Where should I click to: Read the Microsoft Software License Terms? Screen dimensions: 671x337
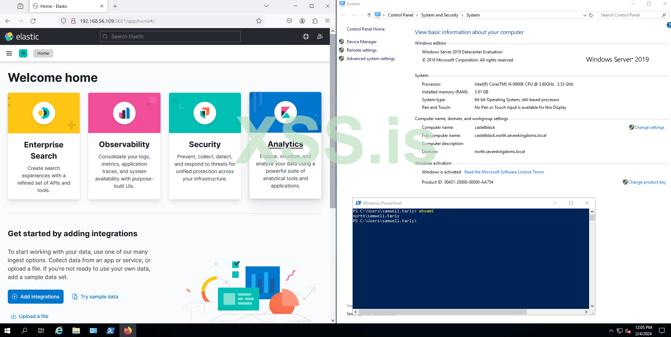pyautogui.click(x=504, y=172)
